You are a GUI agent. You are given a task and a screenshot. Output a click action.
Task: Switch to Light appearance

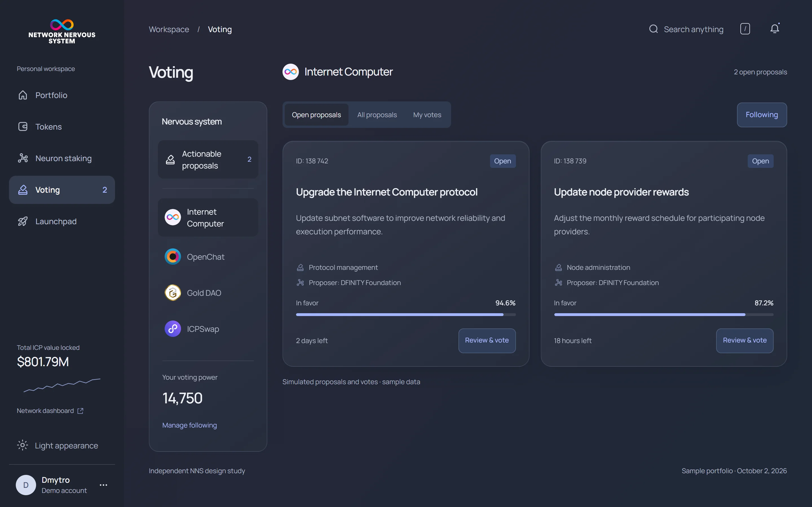(58, 446)
